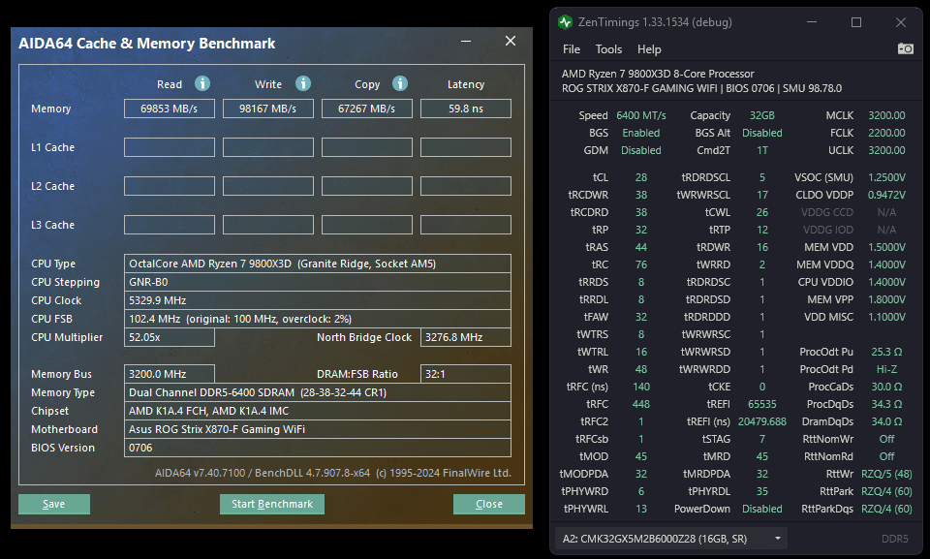Click the empty L2 Cache Write field
This screenshot has width=930, height=559.
[x=267, y=186]
